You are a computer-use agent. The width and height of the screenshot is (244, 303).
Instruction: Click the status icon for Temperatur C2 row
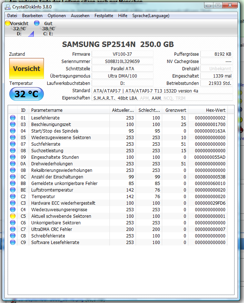click(13, 197)
